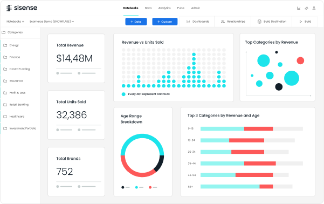
Task: Click the cyan segment of the 19-24 bar
Action: pos(215,140)
